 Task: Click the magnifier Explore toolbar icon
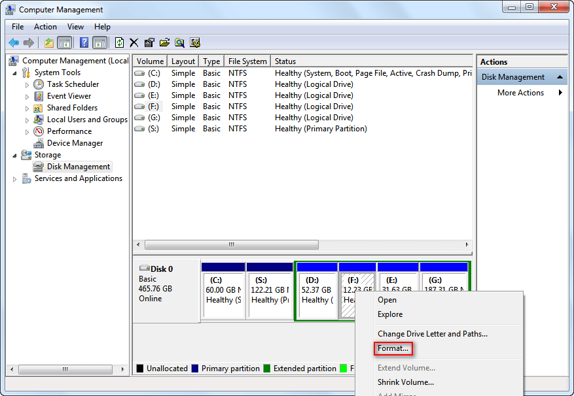tap(179, 42)
